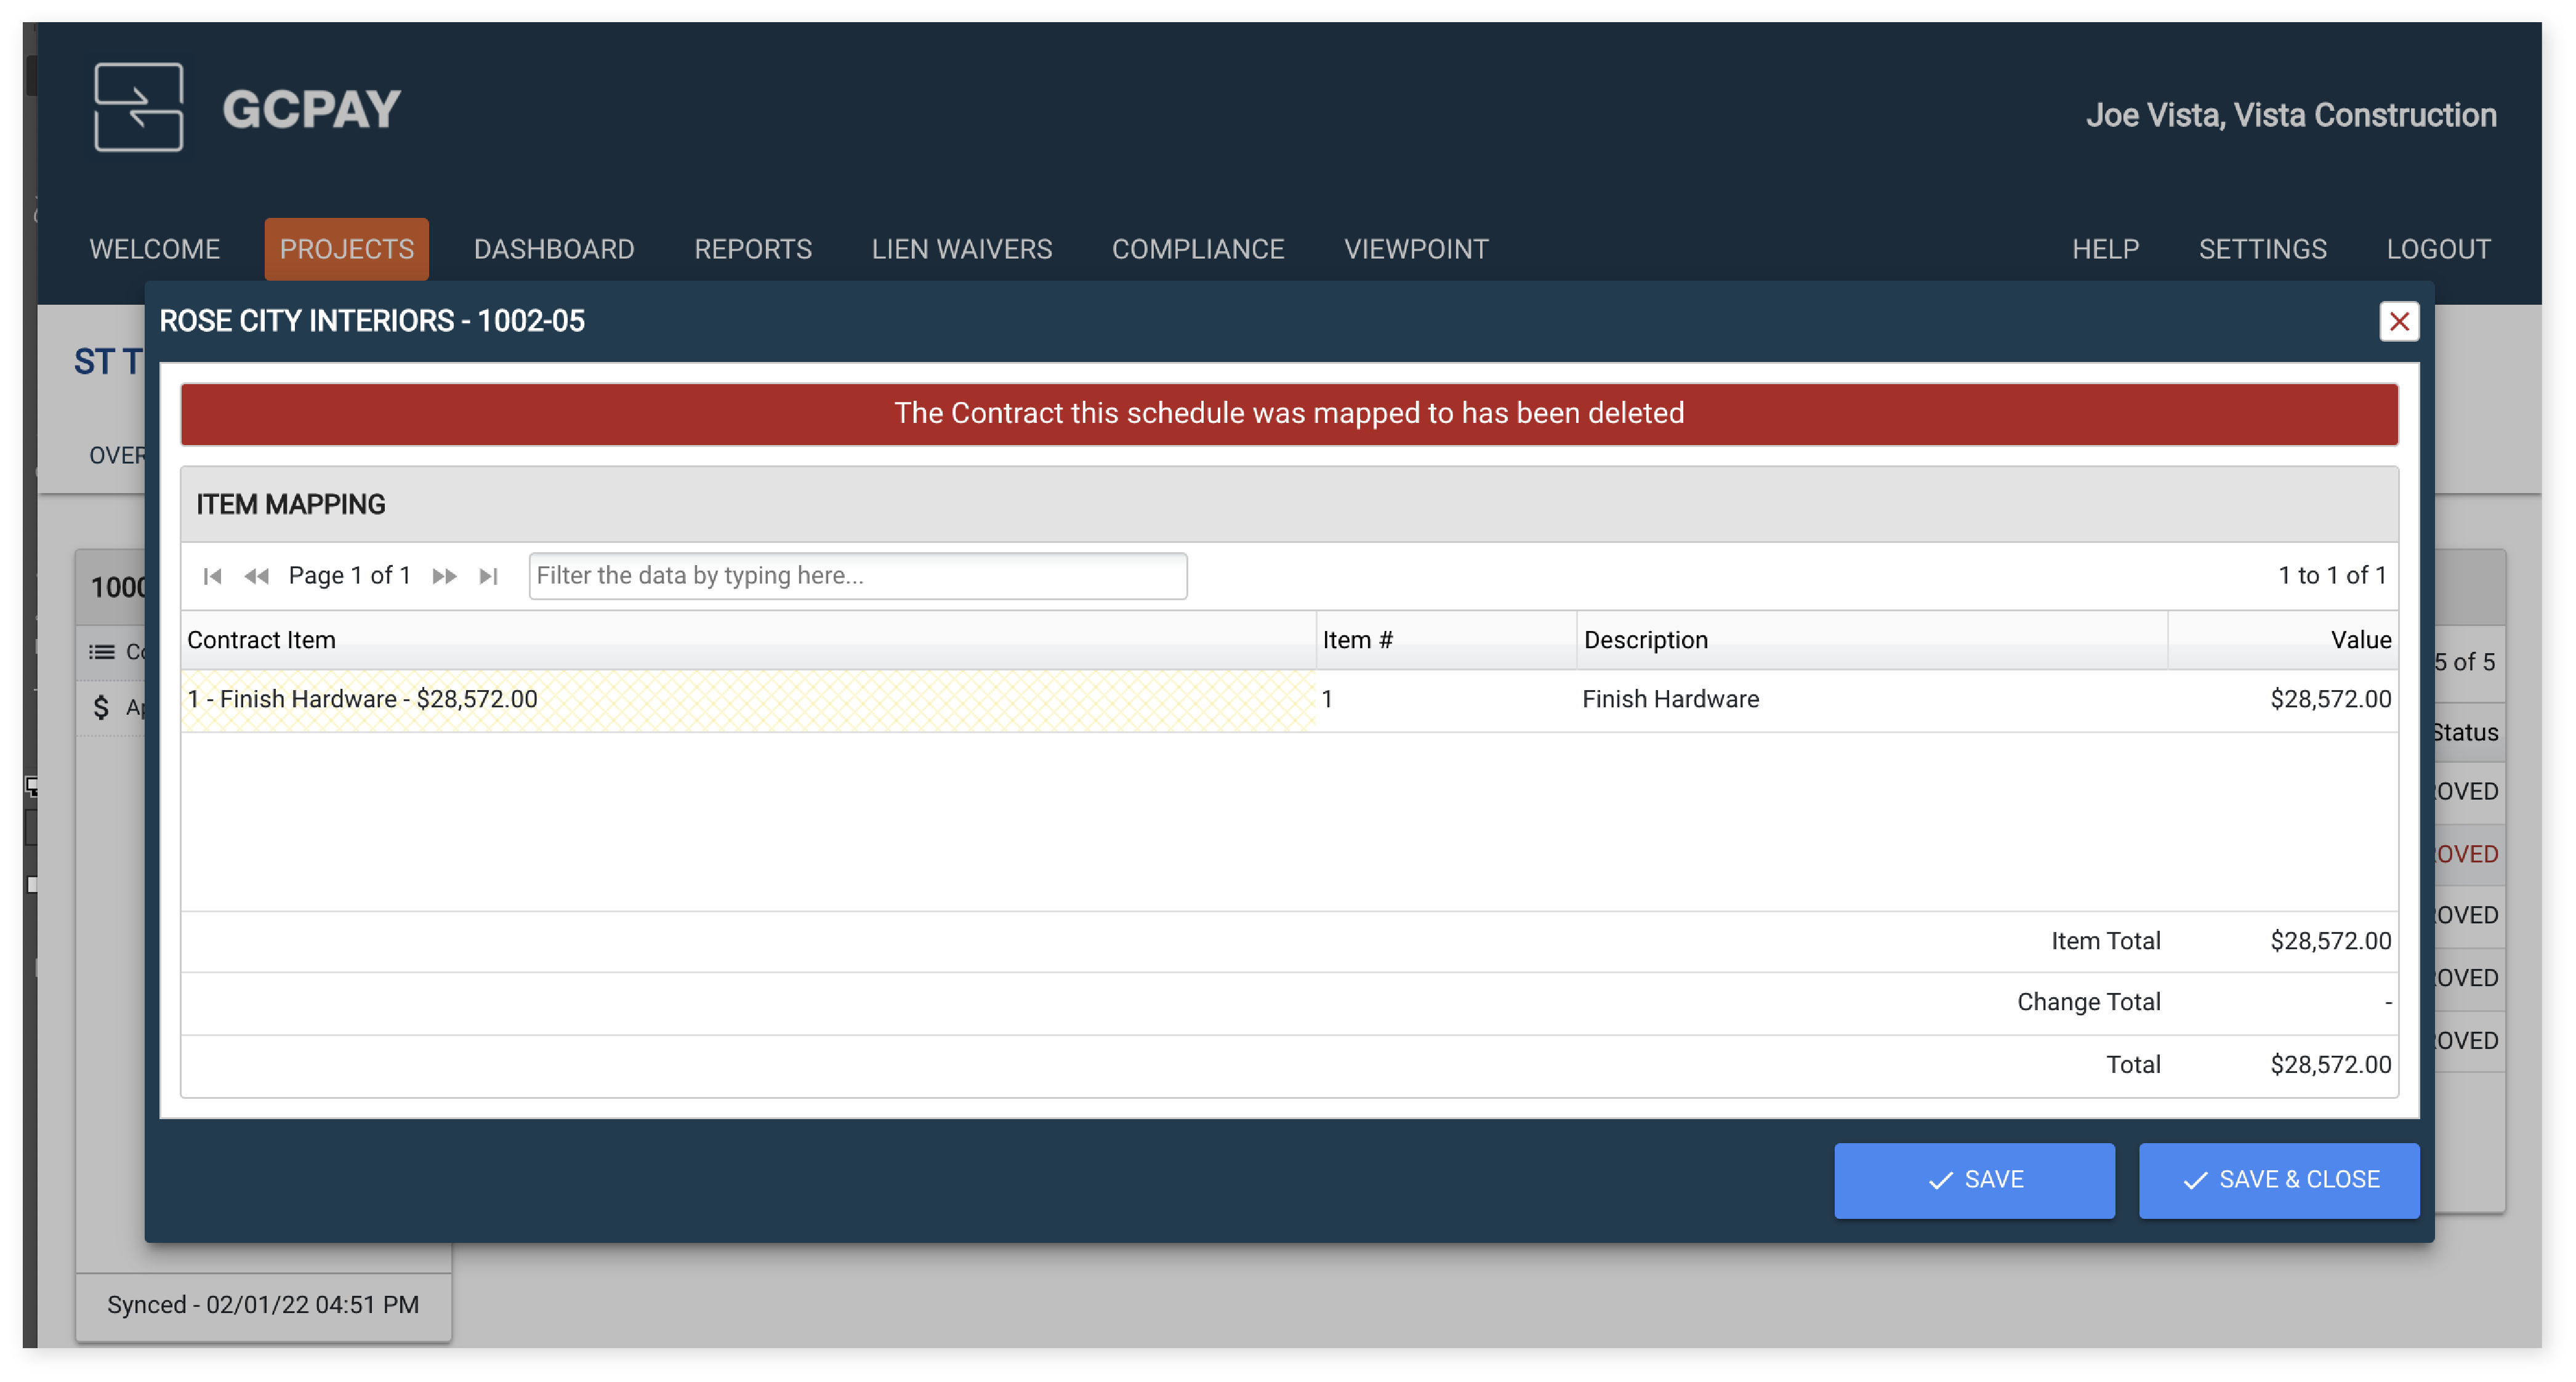This screenshot has width=2576, height=1382.
Task: Select the Finish Hardware contract item cell
Action: (747, 699)
